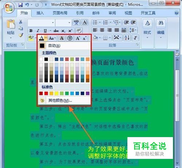Show or hide paragraph marks
This screenshot has width=182, height=168.
[135, 38]
